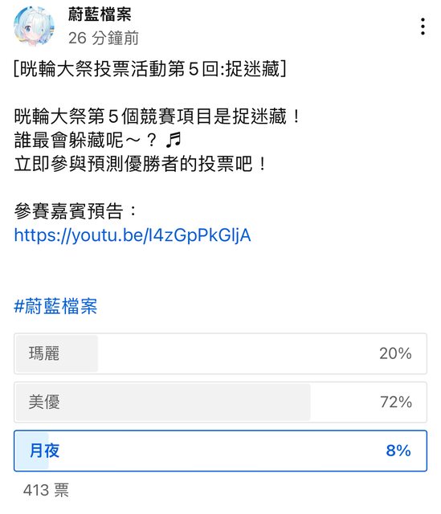441x514 pixels.
Task: Open the three-dot post options menu
Action: (423, 27)
